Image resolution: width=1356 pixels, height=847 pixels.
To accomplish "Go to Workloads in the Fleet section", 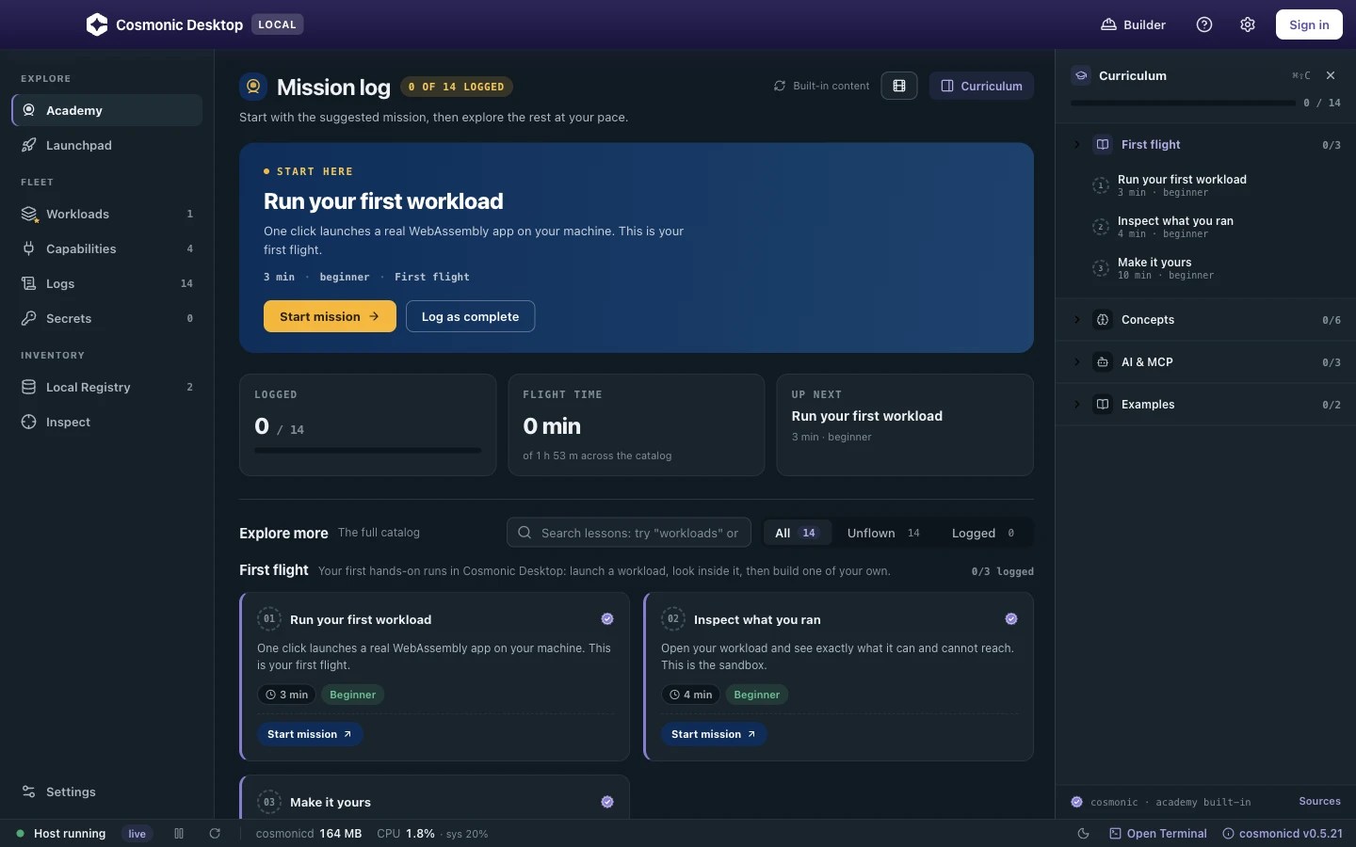I will click(107, 214).
